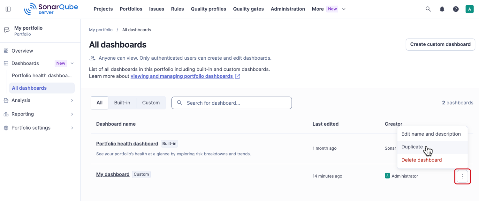The width and height of the screenshot is (479, 201).
Task: Click the Creator column header
Action: pyautogui.click(x=393, y=124)
